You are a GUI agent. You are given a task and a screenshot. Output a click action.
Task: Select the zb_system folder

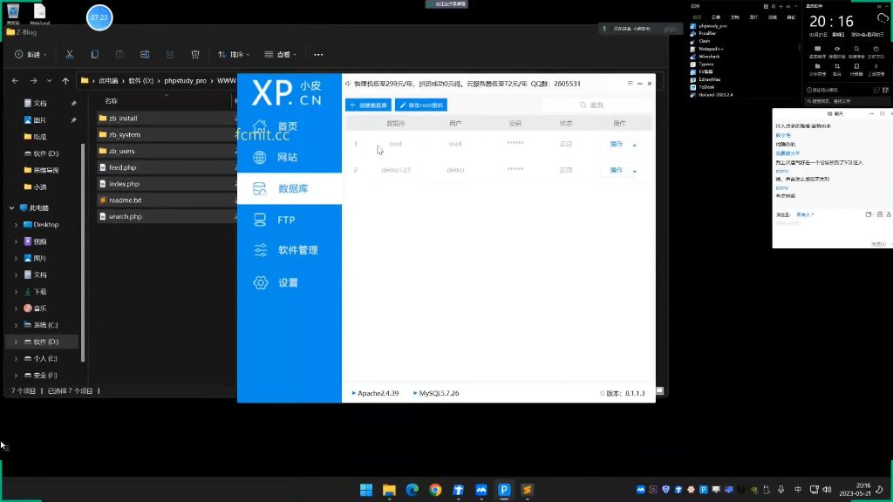click(124, 134)
